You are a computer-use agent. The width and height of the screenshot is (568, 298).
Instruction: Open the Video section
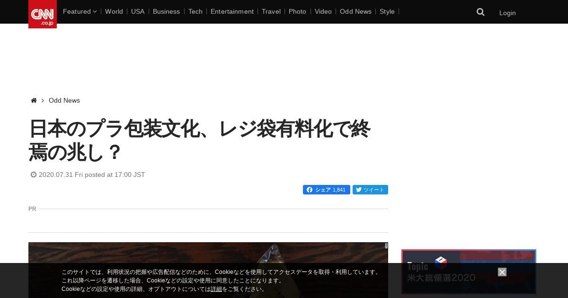point(323,11)
